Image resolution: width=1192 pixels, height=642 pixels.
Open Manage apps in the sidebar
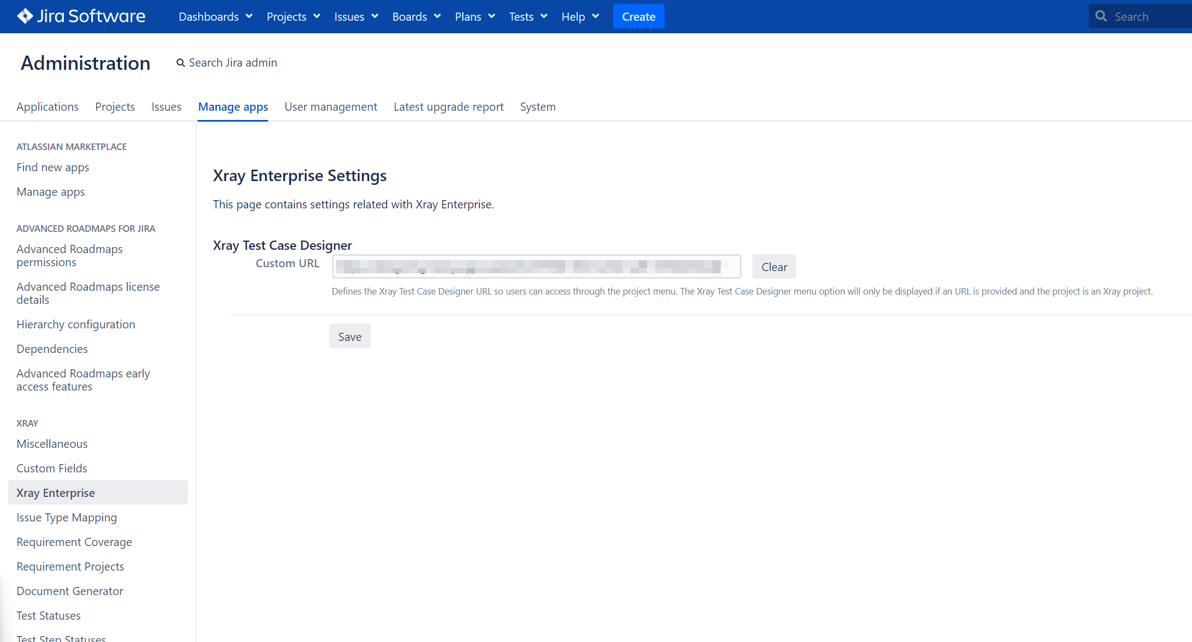[50, 192]
